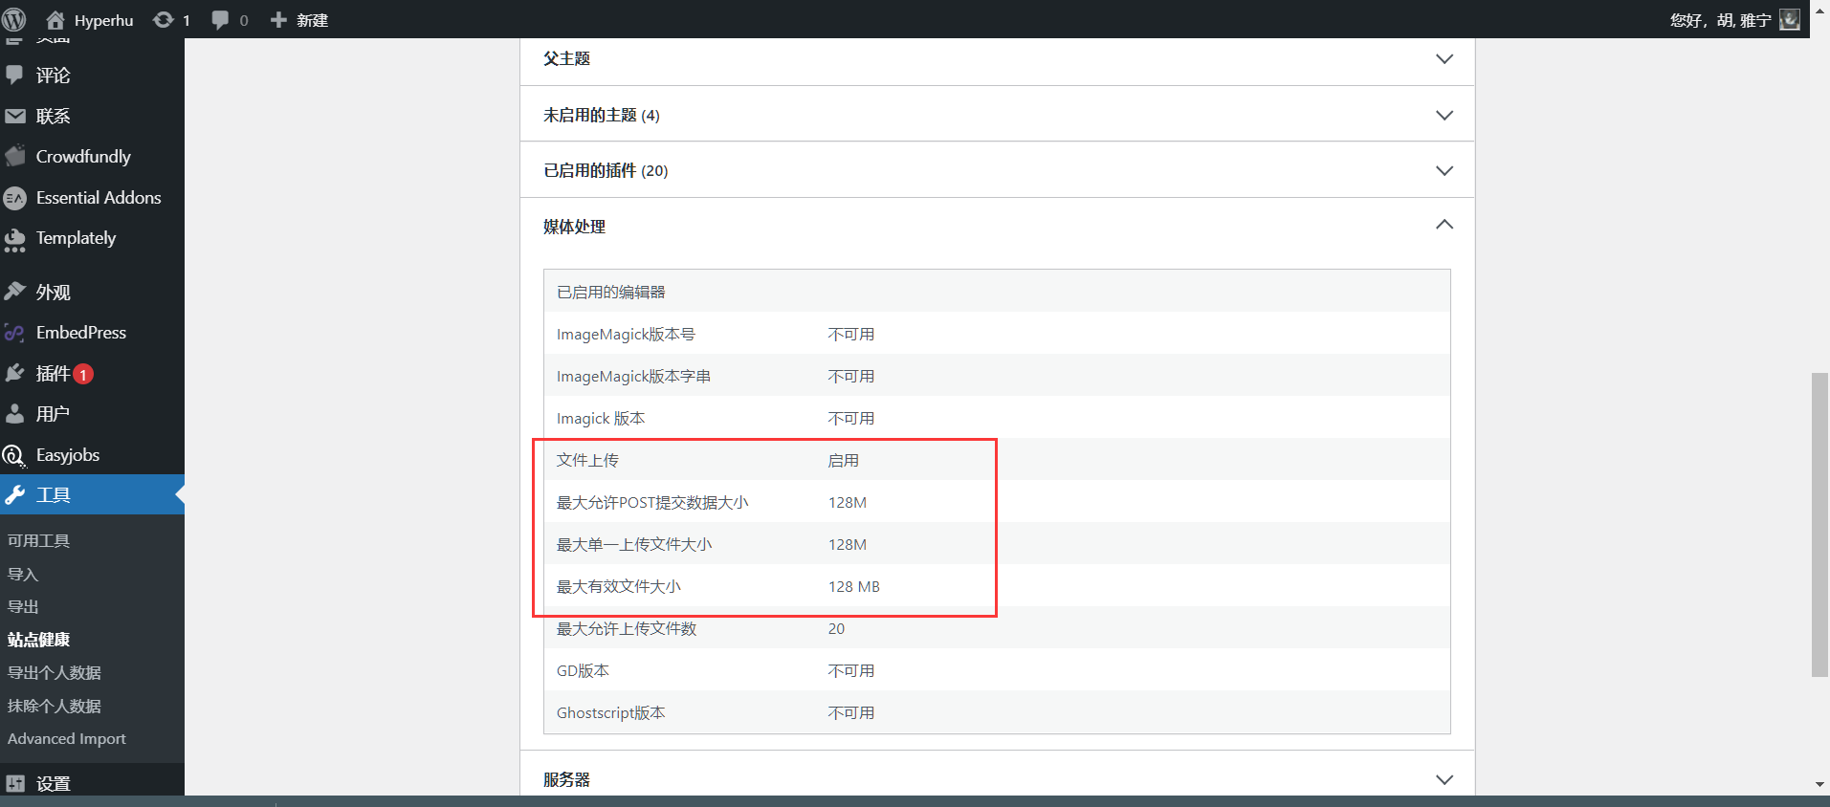1830x807 pixels.
Task: Open 评论 in the sidebar menu
Action: click(x=54, y=75)
